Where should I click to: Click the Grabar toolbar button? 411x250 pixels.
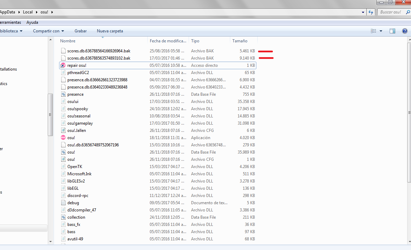click(x=80, y=31)
